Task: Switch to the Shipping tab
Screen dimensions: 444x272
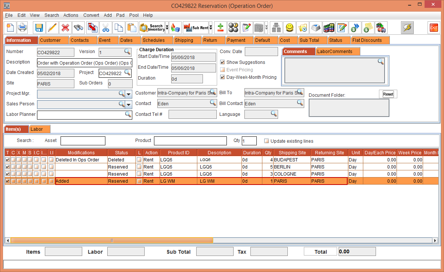Action: [x=184, y=40]
